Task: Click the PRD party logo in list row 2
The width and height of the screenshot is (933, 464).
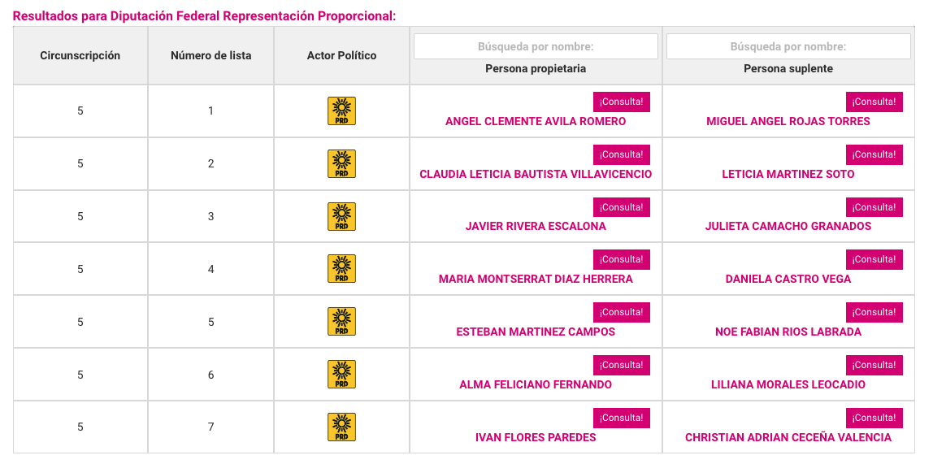Action: 341,163
